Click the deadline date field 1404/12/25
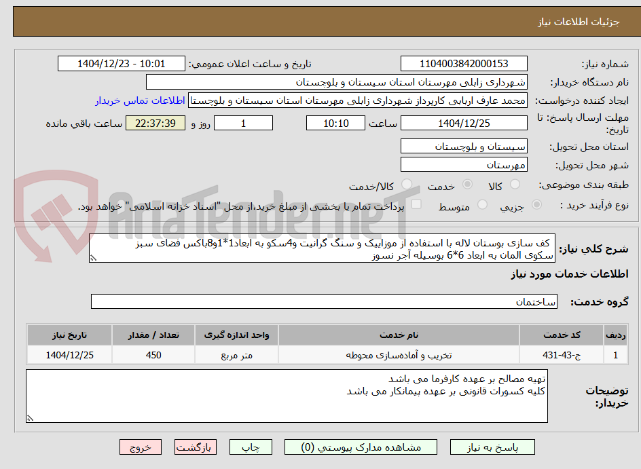 point(464,123)
